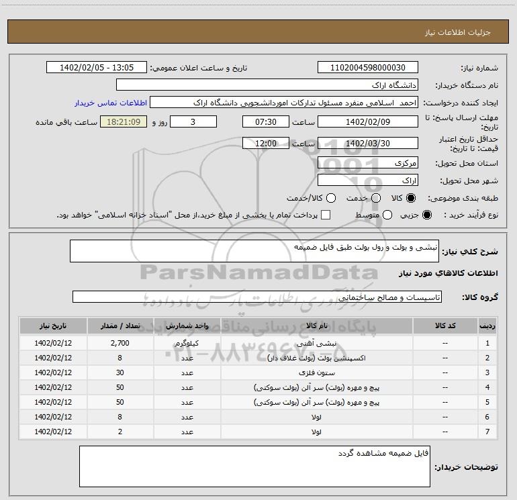Click the remaining days field showing 3
The image size is (517, 500).
(193, 121)
